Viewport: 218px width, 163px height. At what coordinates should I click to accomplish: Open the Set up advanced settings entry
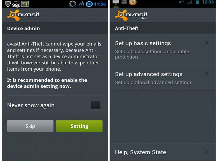(x=163, y=78)
